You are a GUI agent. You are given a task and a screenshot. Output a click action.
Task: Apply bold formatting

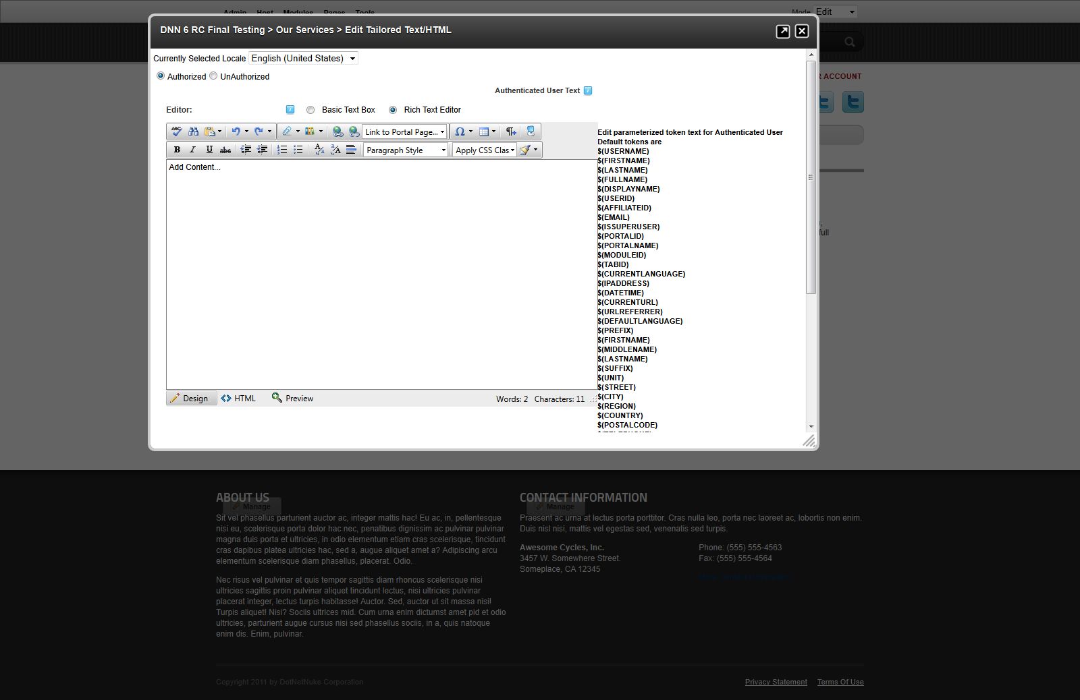(177, 150)
